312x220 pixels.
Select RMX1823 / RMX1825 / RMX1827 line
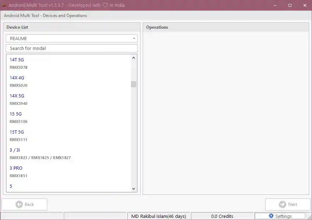point(40,158)
